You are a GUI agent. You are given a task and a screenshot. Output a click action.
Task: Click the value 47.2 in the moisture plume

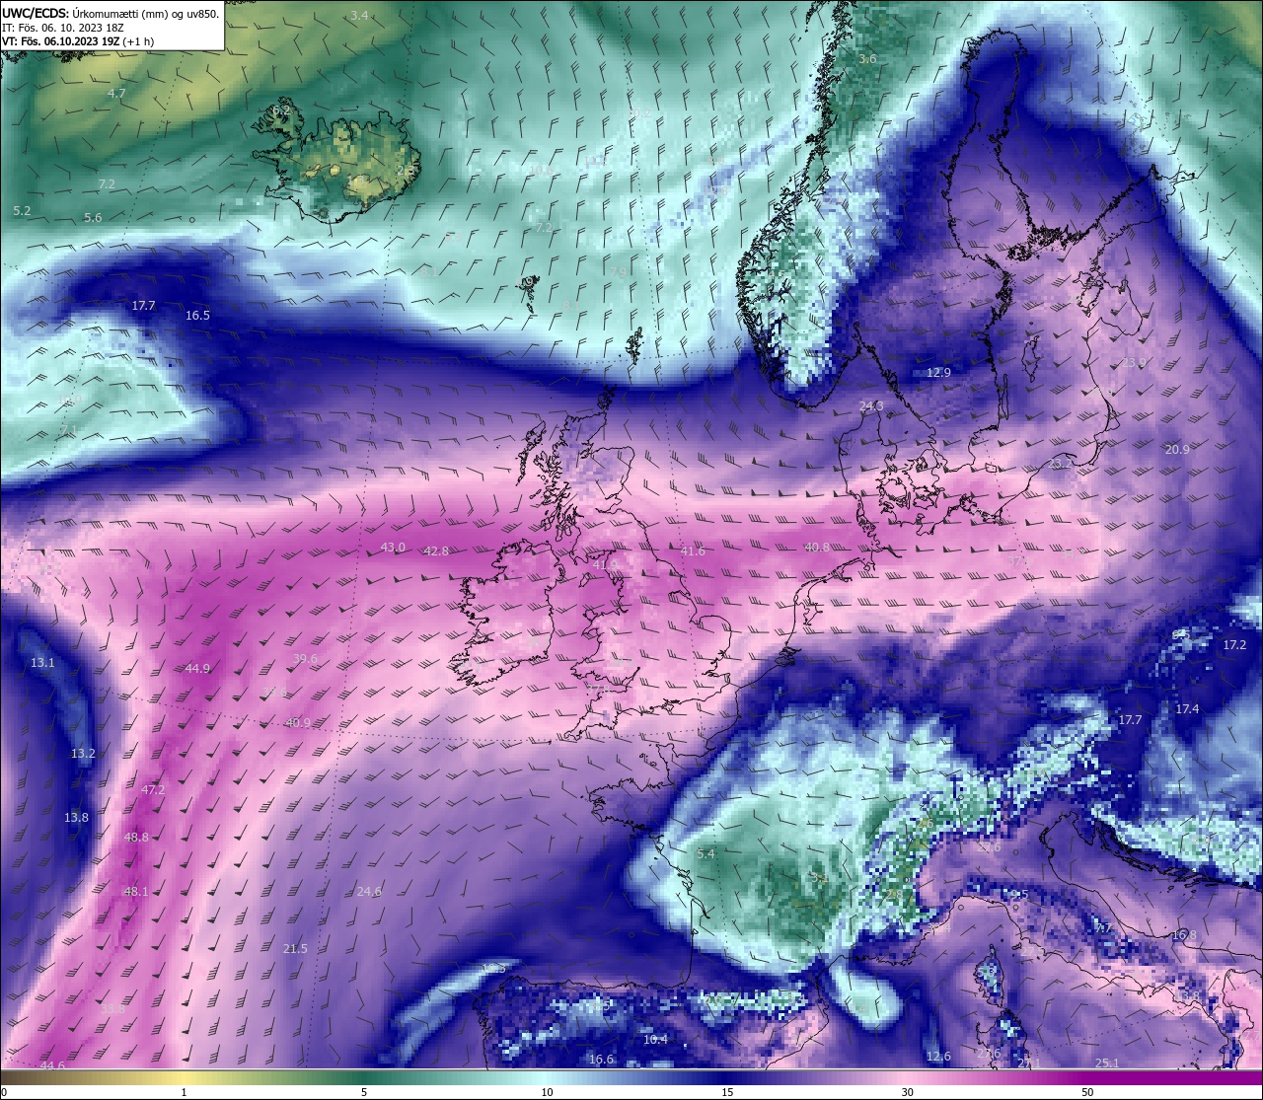tap(153, 790)
